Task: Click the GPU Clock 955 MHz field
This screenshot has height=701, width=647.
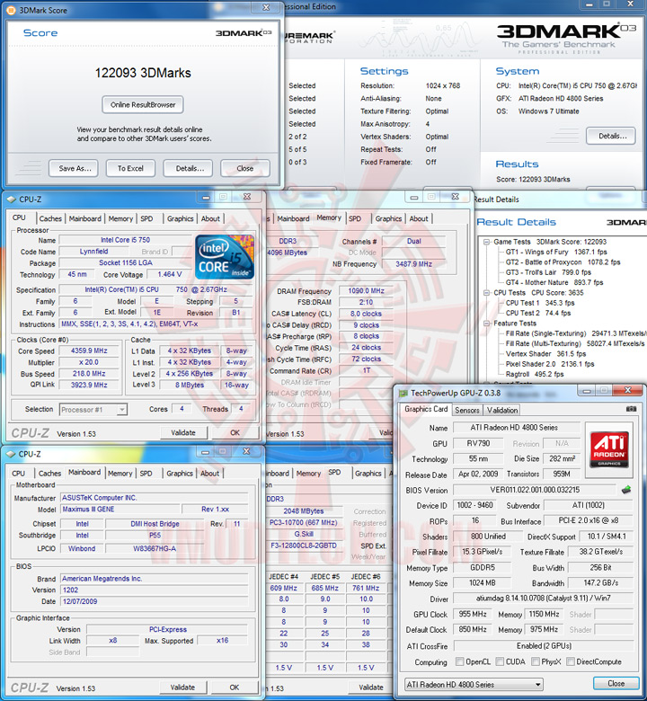Action: 472,614
